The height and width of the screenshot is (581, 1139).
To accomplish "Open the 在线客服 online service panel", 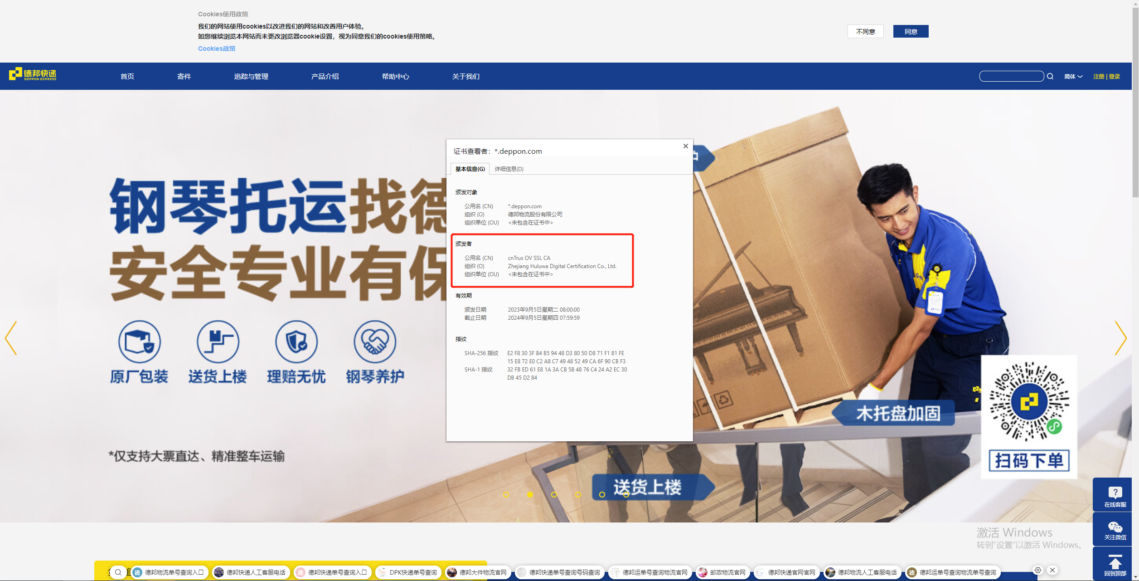I will tap(1115, 494).
